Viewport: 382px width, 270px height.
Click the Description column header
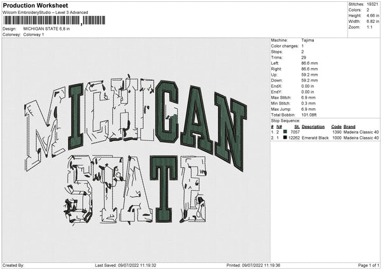[x=313, y=127]
